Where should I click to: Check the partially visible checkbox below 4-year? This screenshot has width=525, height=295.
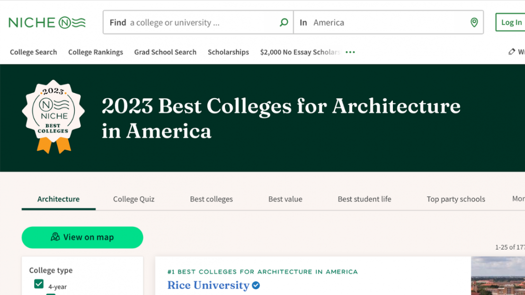(51, 294)
